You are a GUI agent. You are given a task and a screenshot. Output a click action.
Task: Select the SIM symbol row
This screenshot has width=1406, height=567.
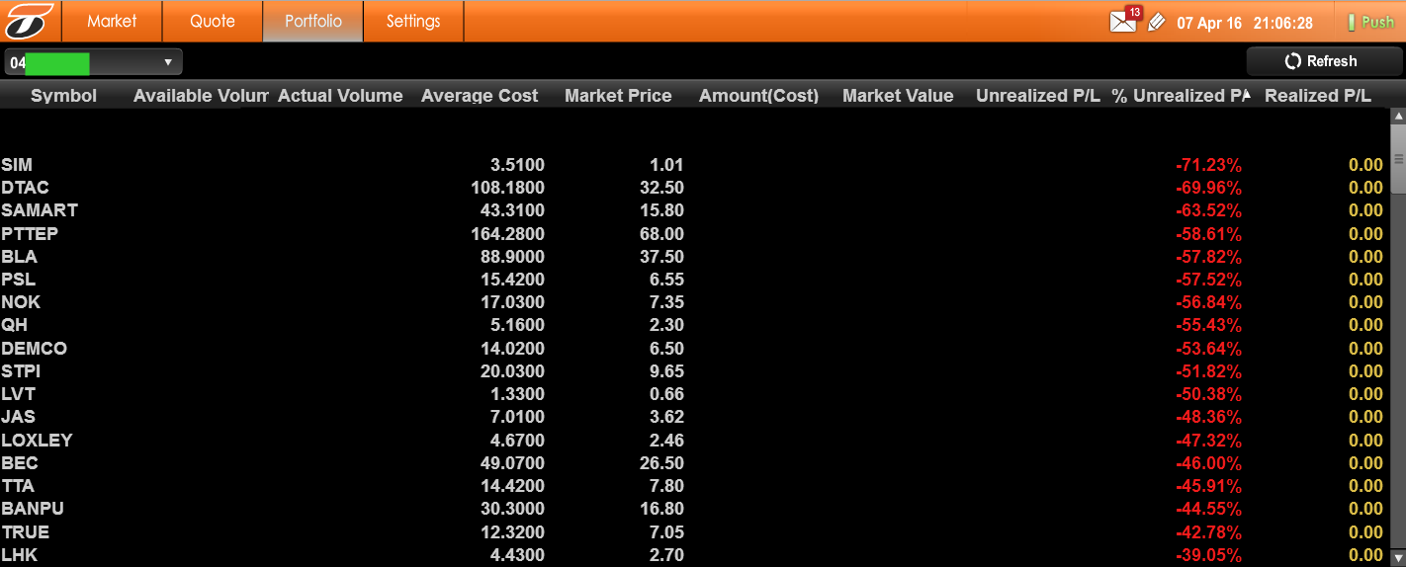695,165
